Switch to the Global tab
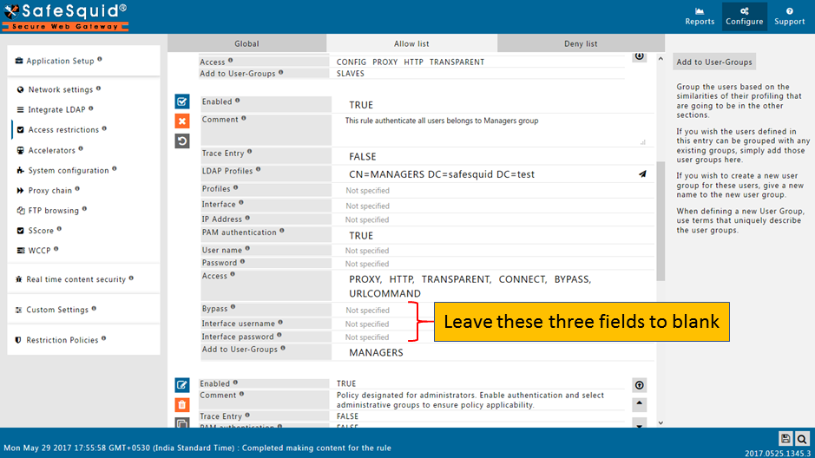815x458 pixels. 246,43
